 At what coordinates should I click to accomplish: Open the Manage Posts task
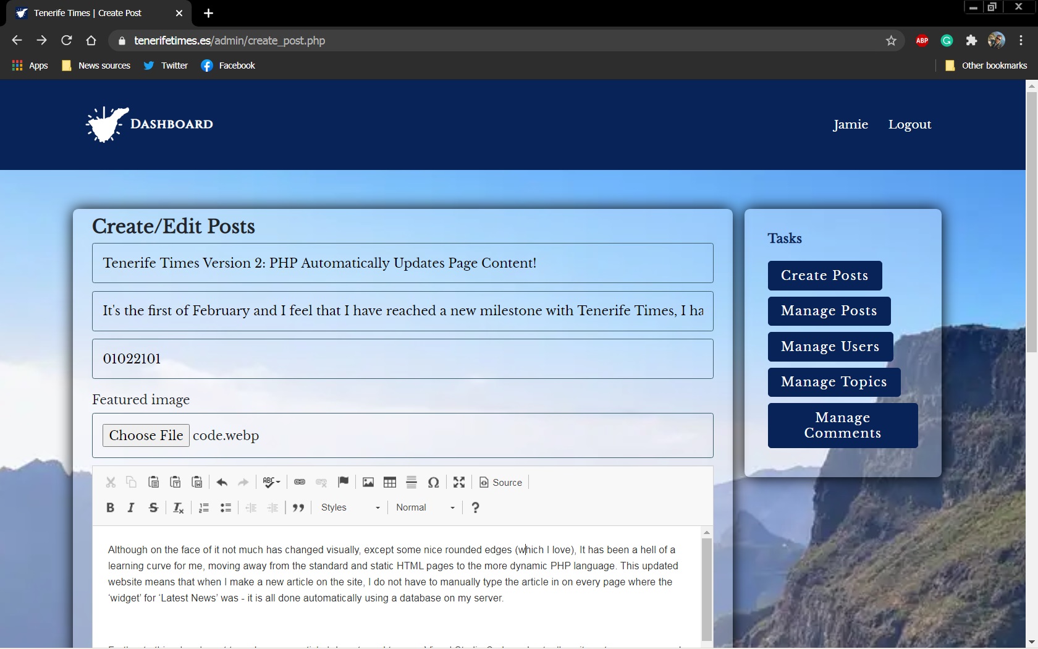(829, 311)
